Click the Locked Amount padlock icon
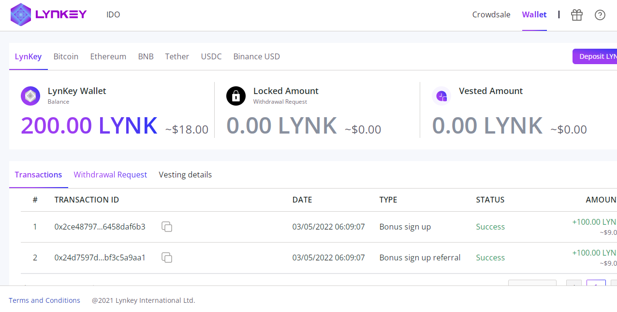This screenshot has width=617, height=312. 236,96
